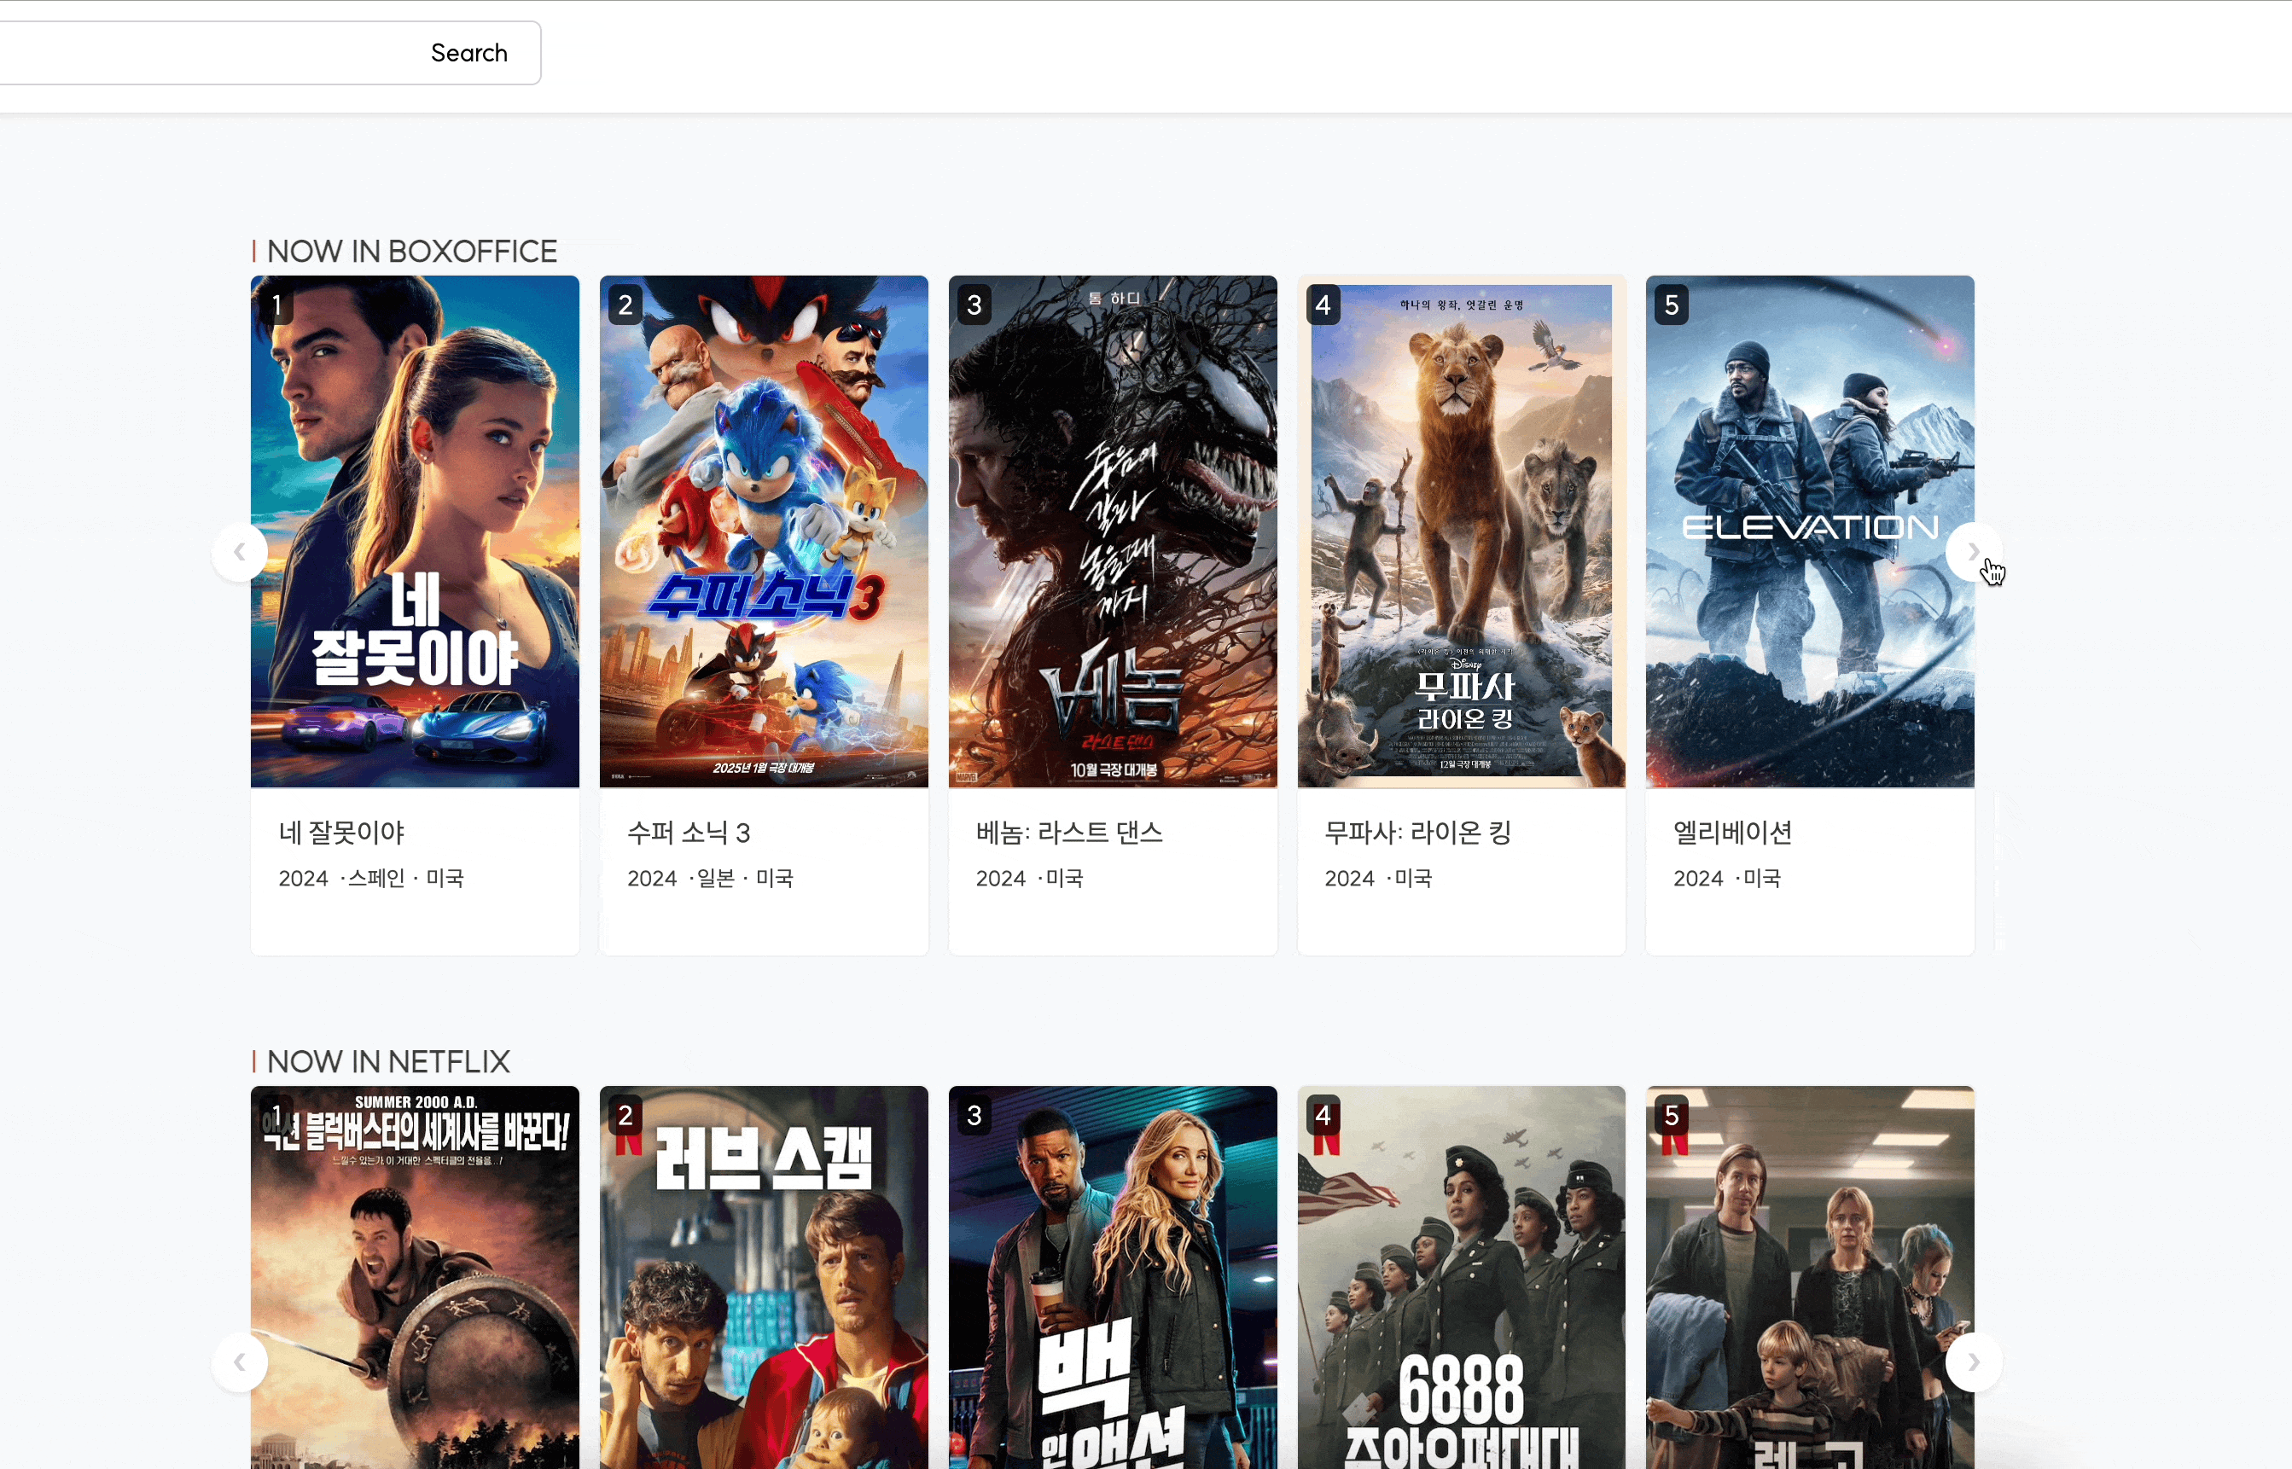Open the 러브 스캠 Netflix poster

tap(764, 1278)
